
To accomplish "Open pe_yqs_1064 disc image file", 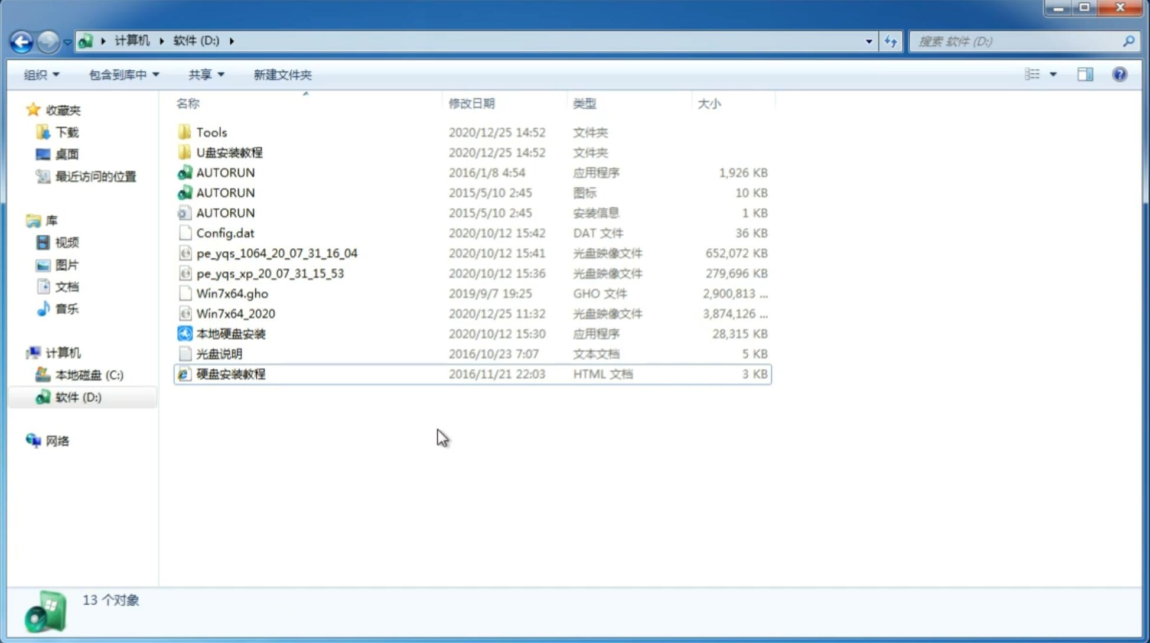I will coord(276,253).
